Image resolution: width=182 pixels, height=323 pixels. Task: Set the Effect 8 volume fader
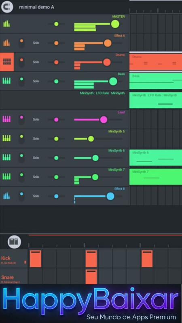point(110,196)
